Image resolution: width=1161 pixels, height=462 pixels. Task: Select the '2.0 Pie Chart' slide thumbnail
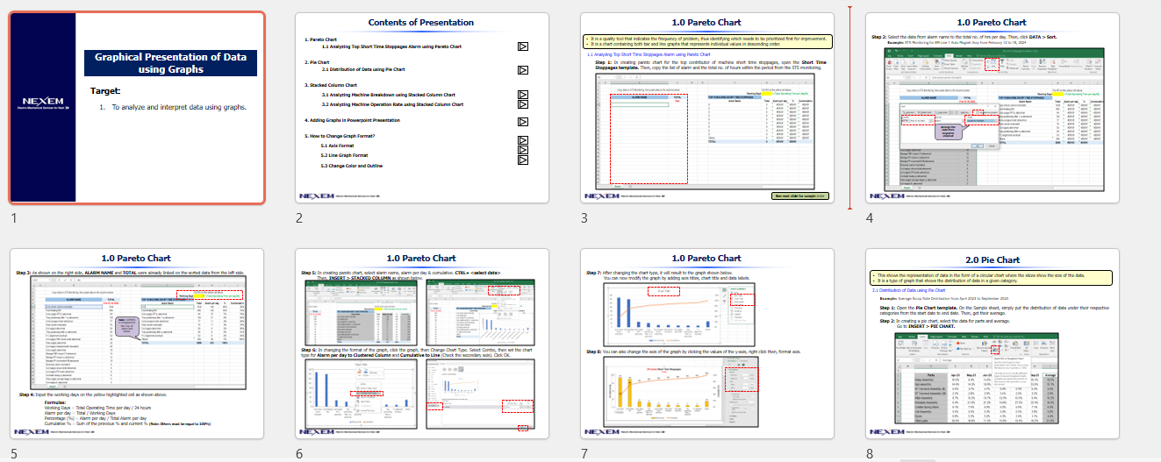[993, 345]
